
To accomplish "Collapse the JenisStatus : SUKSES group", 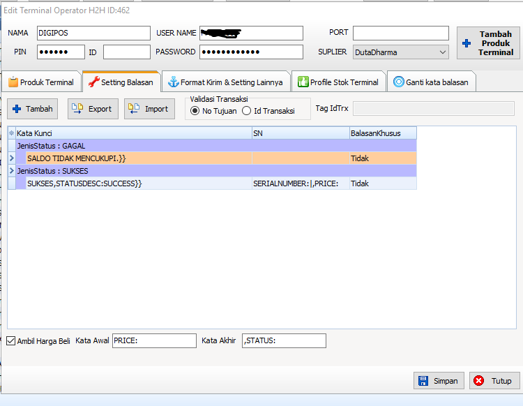I will pos(11,171).
